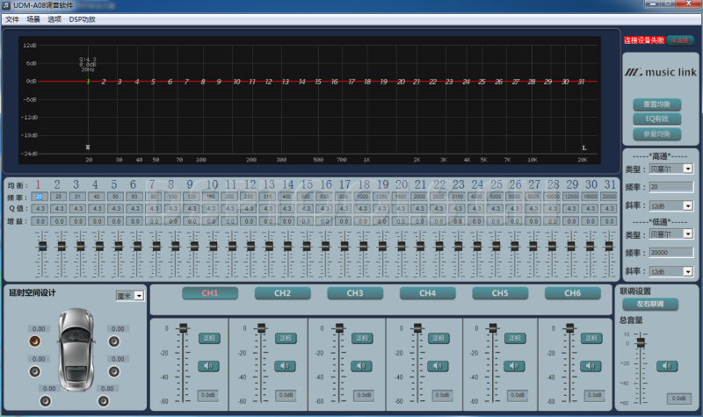Viewport: 703px width, 417px height.
Task: Switch to the CH1 channel tab
Action: coord(210,293)
